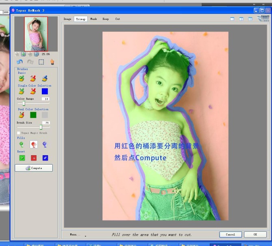Select the red fill bucket
Viewport: 272px width, 246px height.
coord(34,144)
